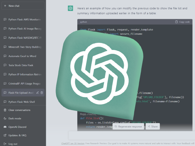Image resolution: width=195 pixels, height=146 pixels.
Task: Open ChatGPT Jan 30 Version link
Action: [x=73, y=143]
